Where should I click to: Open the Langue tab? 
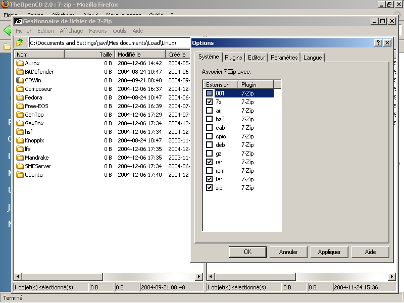pos(313,58)
